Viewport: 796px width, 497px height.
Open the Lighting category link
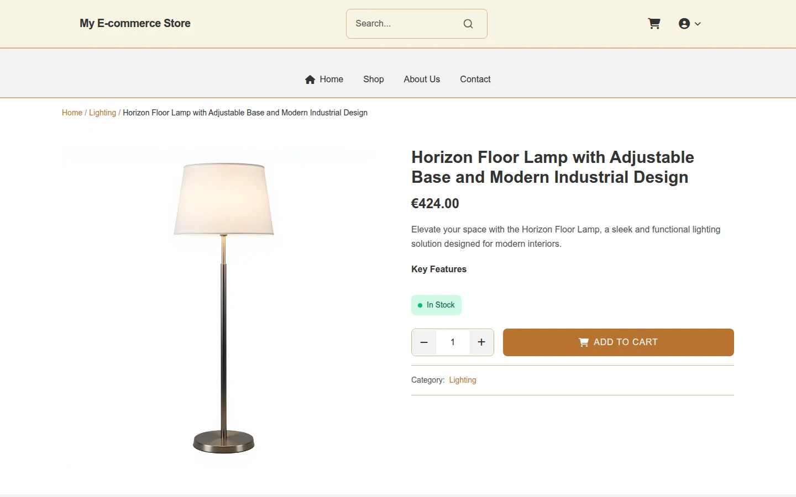tap(463, 380)
